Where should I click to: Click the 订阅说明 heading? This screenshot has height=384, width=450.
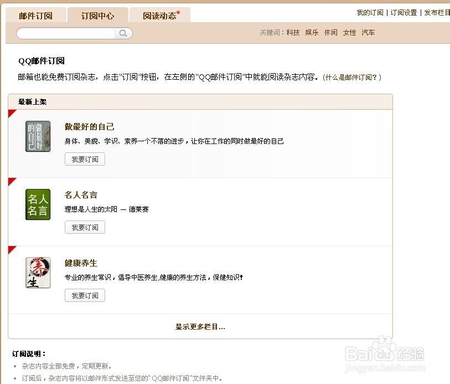(x=29, y=354)
